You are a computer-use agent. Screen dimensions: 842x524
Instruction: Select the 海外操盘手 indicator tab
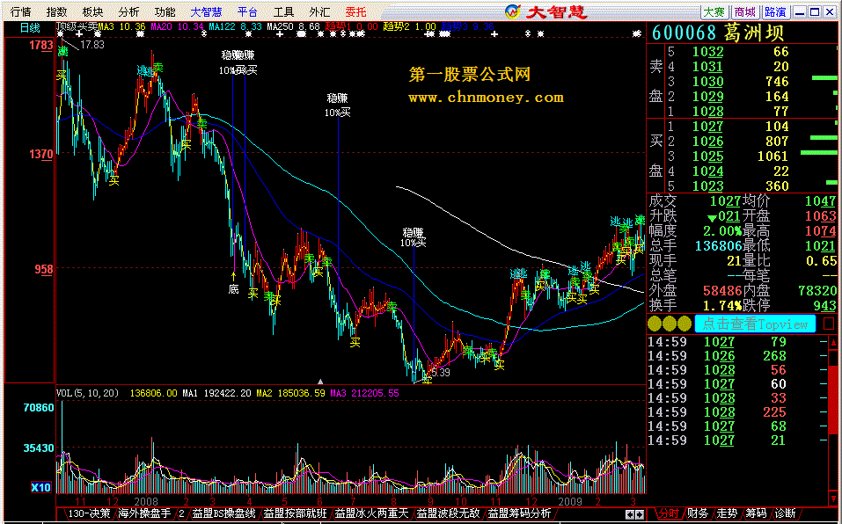145,513
